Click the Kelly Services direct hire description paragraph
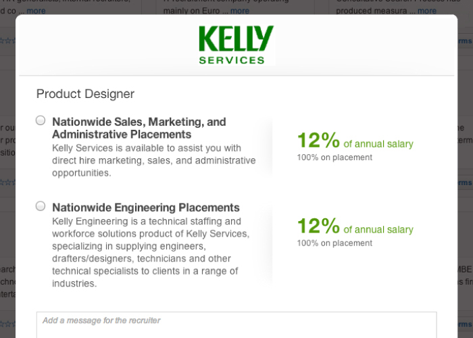 coord(154,160)
